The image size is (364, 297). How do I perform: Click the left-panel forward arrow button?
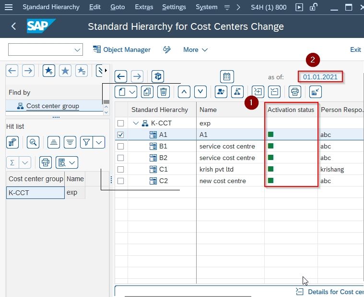click(x=28, y=71)
